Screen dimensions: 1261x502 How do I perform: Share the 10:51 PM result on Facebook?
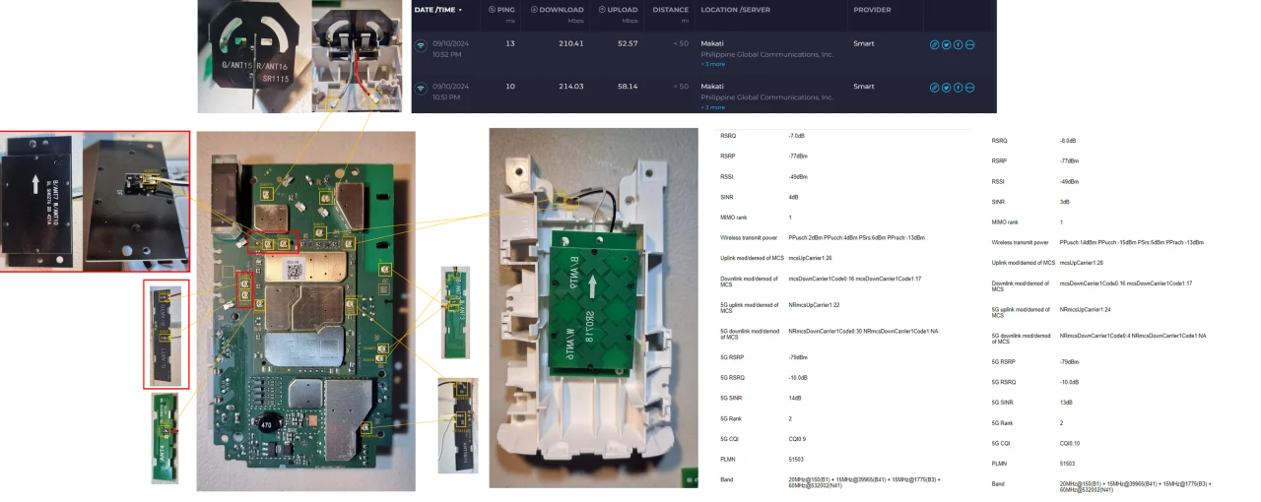pyautogui.click(x=959, y=87)
